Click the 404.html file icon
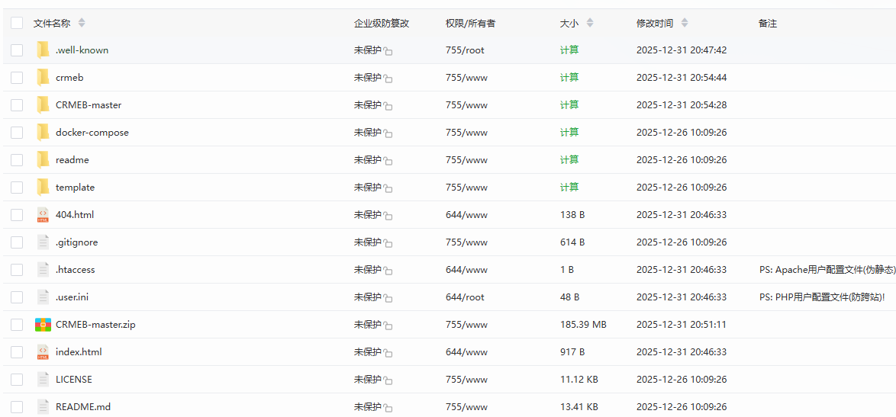 pyautogui.click(x=43, y=215)
